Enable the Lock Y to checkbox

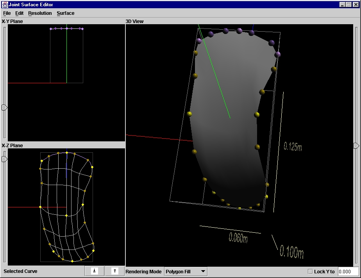click(x=310, y=272)
